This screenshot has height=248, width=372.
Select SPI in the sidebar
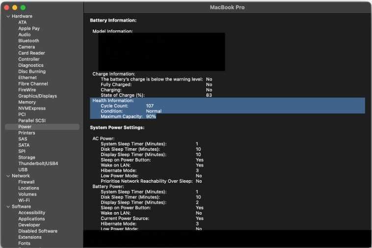22,151
